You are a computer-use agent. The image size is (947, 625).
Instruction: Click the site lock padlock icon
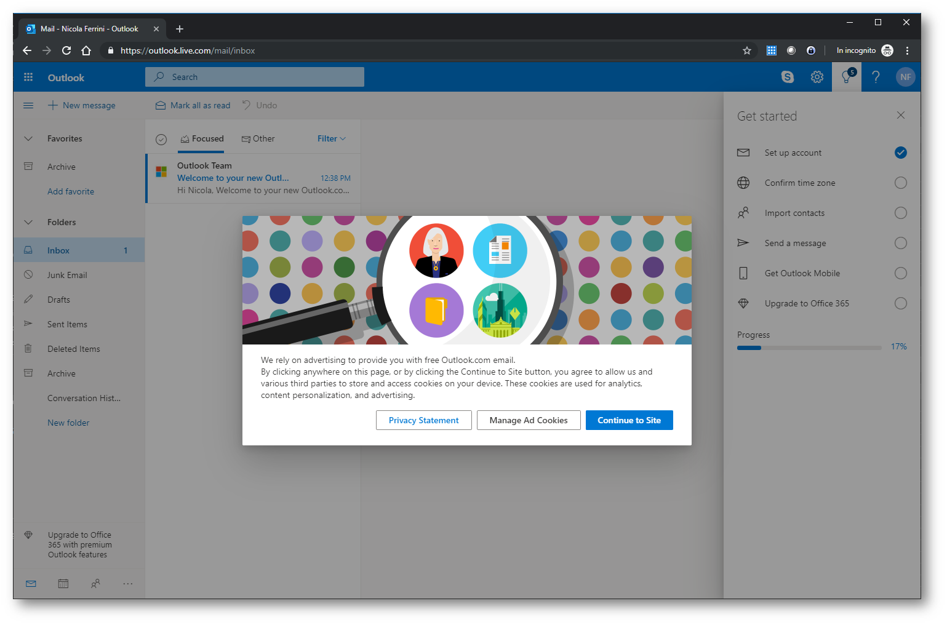tap(111, 50)
